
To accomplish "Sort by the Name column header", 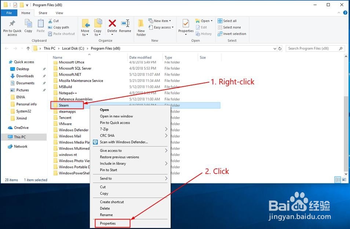I will pos(58,57).
